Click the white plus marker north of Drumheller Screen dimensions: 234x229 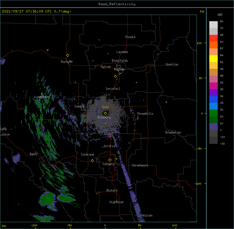point(166,102)
